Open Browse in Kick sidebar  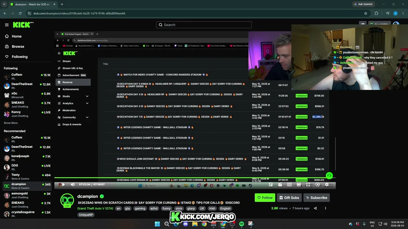[x=14, y=46]
